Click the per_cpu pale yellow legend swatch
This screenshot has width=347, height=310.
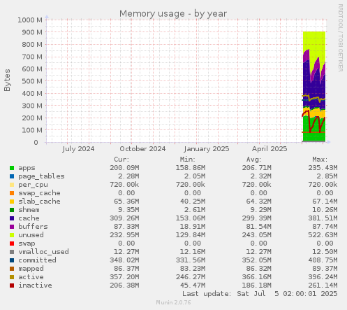click(x=12, y=185)
